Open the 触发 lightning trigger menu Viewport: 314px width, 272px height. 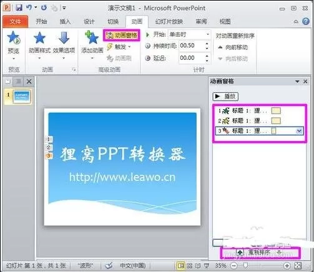click(119, 47)
